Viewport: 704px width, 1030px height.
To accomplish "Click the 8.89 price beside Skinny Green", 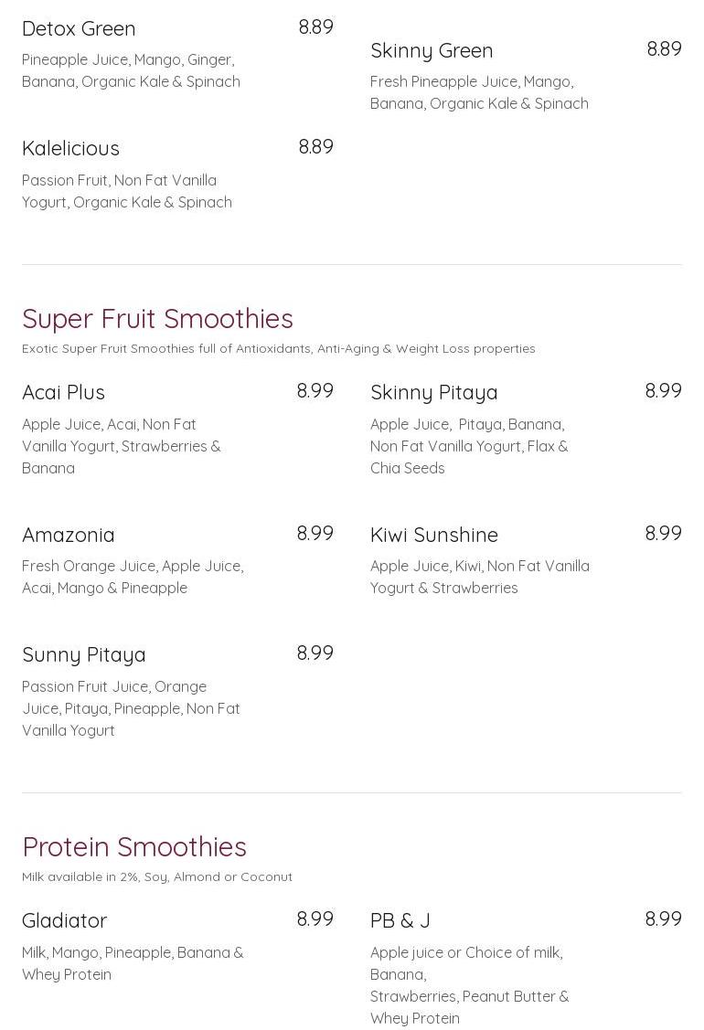I will point(664,49).
